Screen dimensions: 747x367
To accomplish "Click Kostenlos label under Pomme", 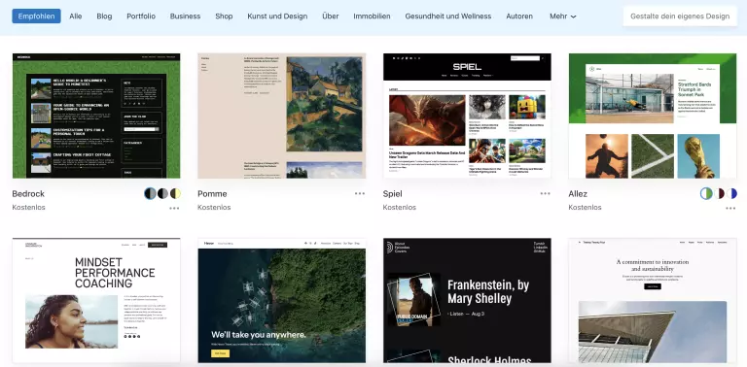I will tap(214, 207).
